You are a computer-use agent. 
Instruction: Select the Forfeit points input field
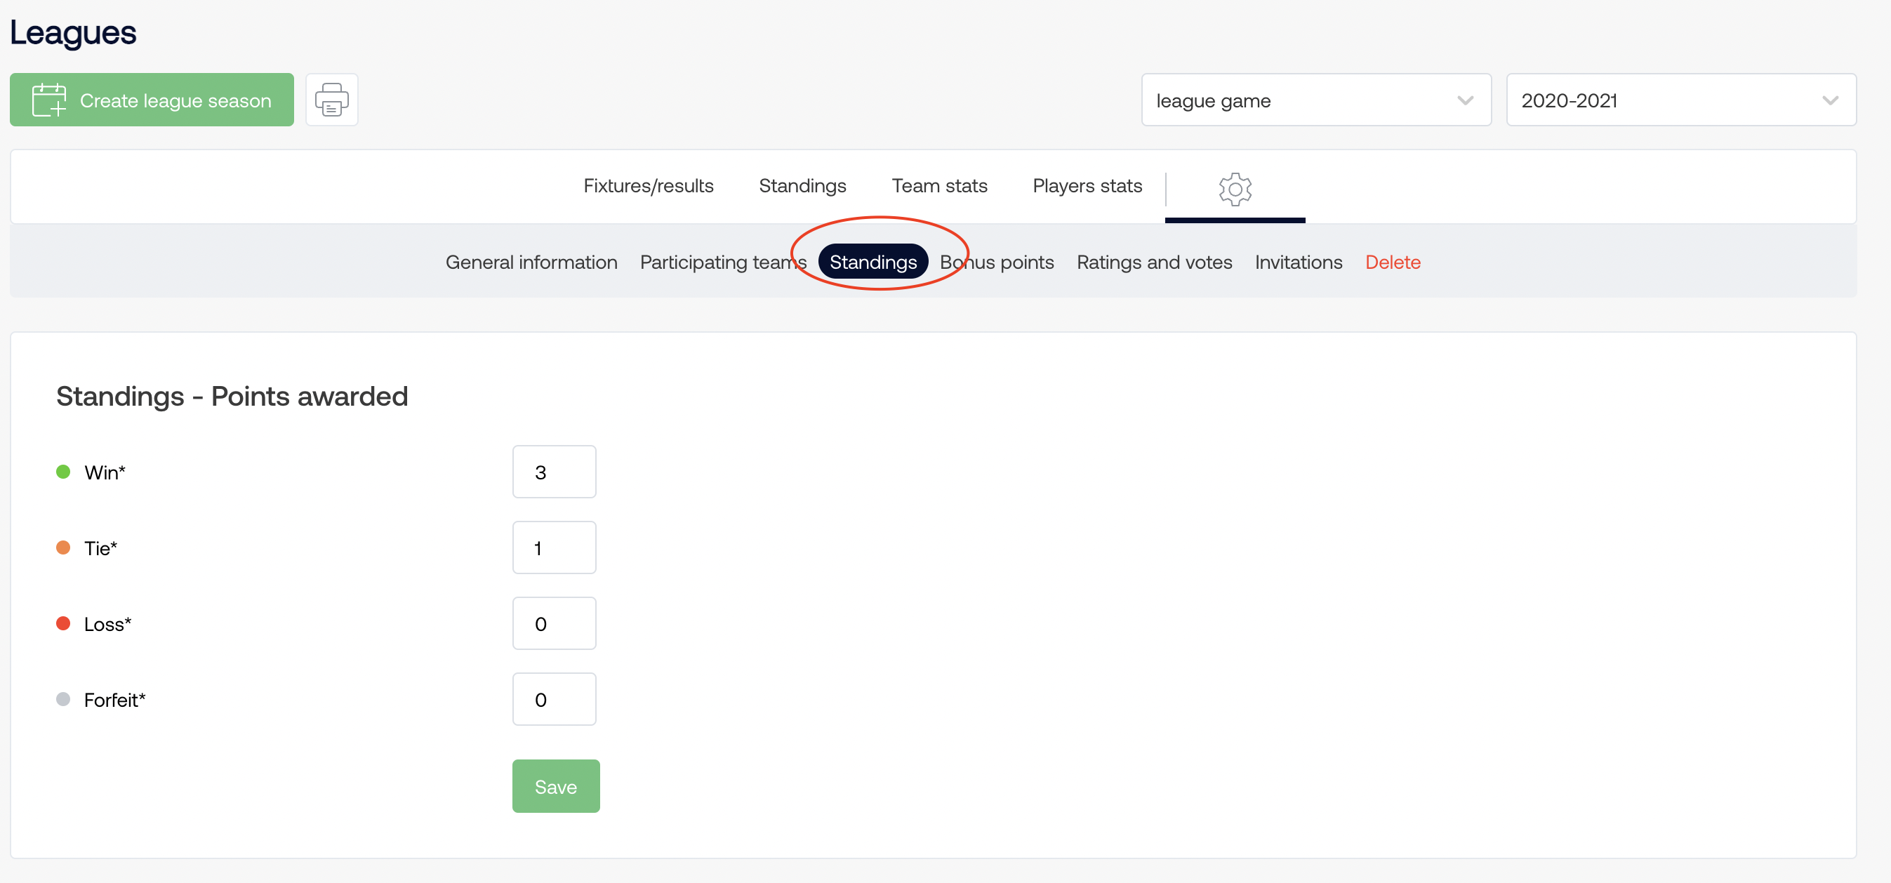click(x=555, y=699)
